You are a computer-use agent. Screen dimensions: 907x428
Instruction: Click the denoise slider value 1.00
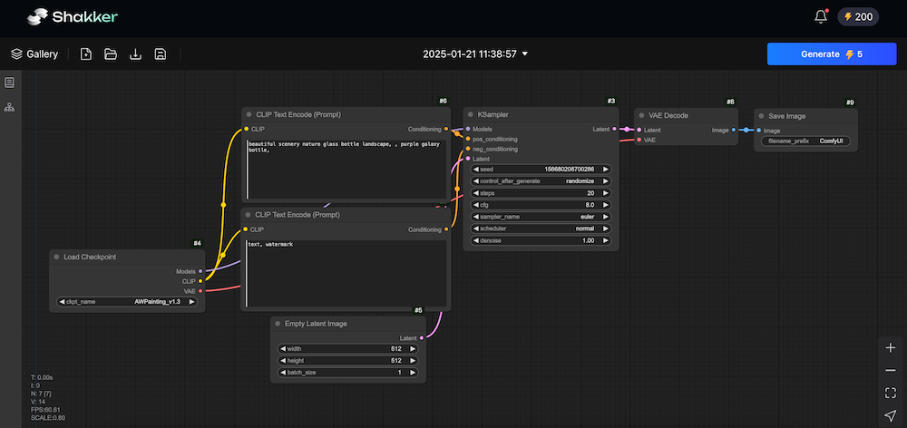pos(541,240)
